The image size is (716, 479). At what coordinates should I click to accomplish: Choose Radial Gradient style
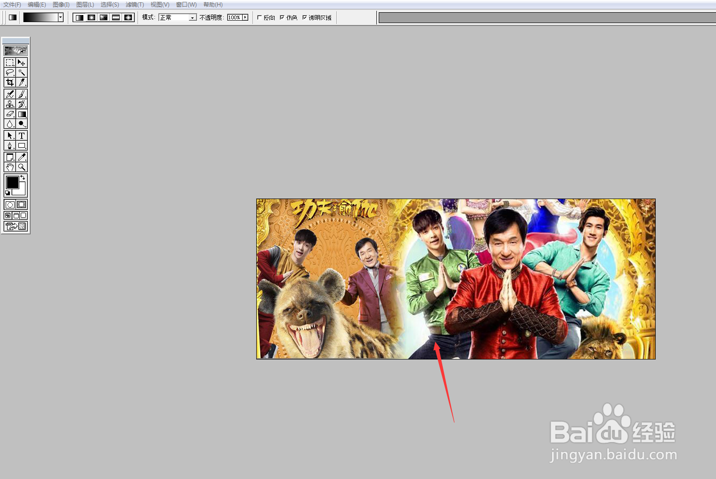[x=91, y=17]
